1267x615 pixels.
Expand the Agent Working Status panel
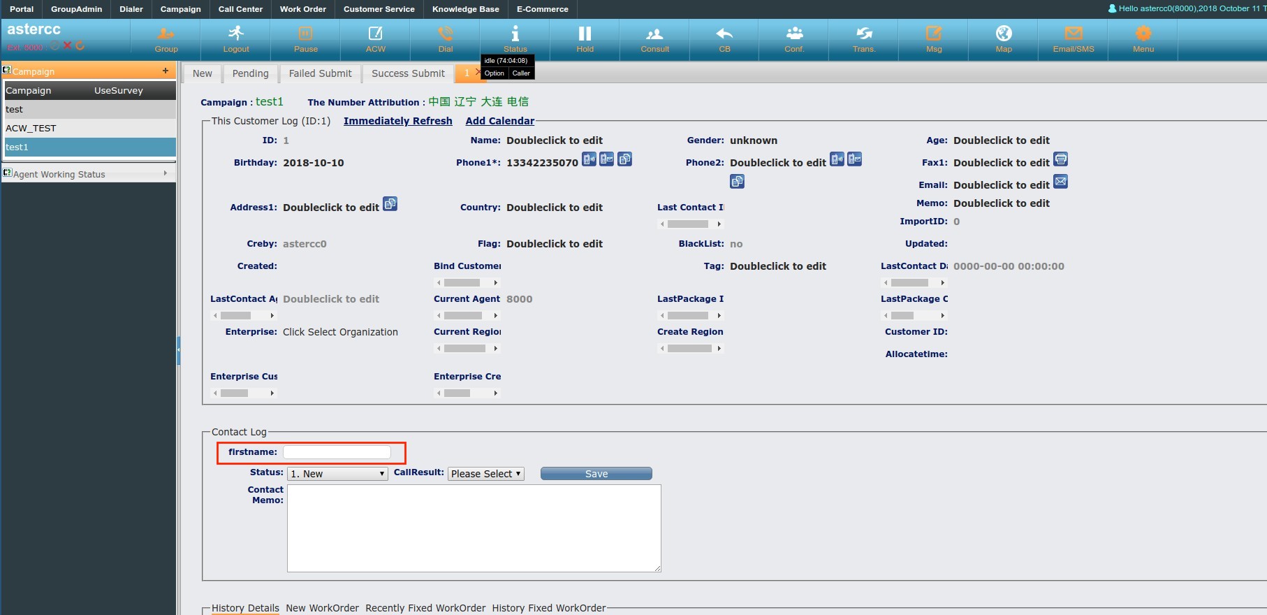coord(88,174)
